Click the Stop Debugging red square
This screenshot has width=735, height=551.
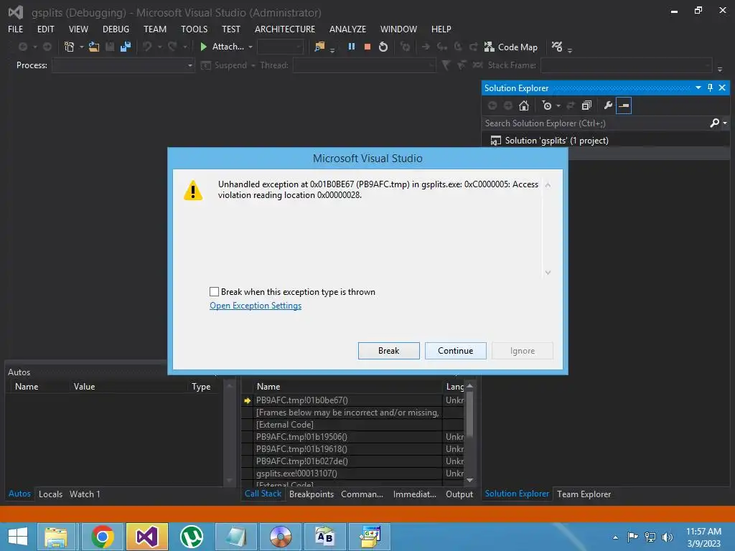367,47
